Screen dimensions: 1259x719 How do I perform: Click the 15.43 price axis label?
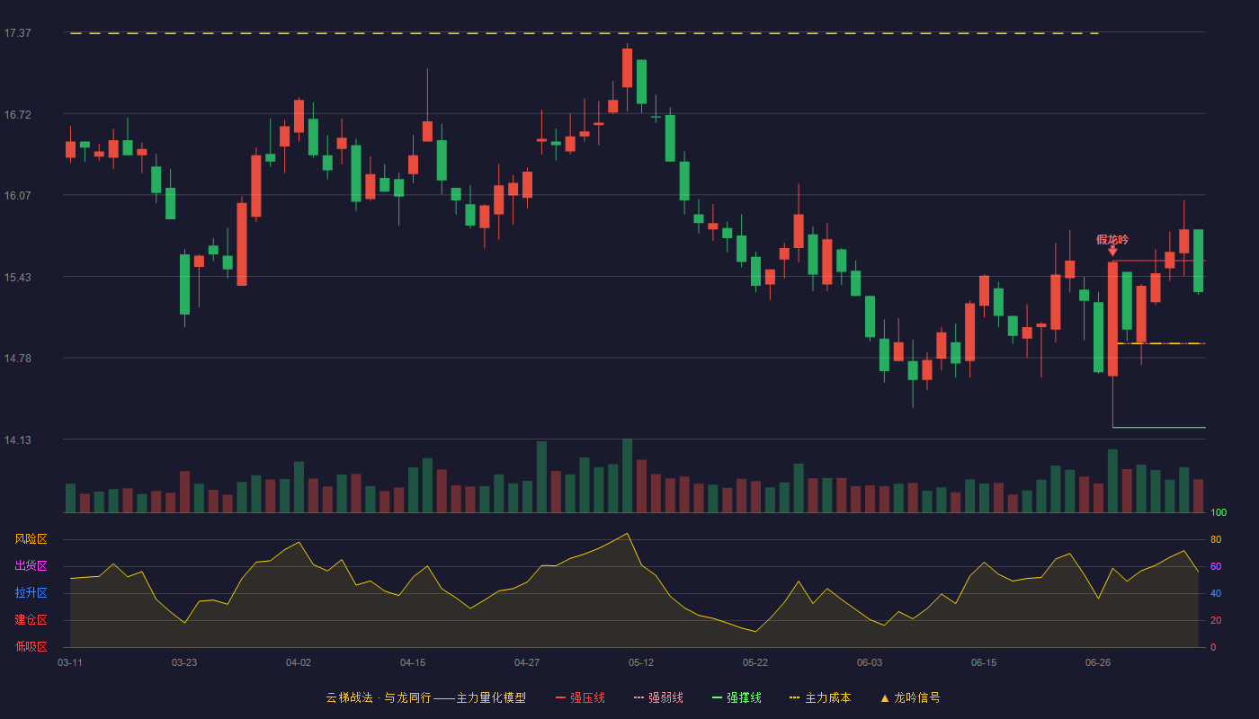[17, 277]
